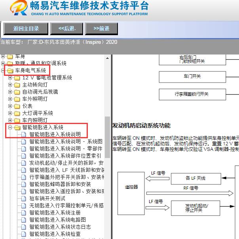239x239 pixels.
Task: Click document icon of 智能钥匙蜂鸣器拆卸和安装
Action: 23,184
